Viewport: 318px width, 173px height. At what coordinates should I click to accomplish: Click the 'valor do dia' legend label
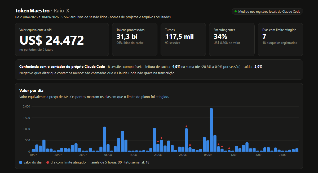(x=33, y=162)
